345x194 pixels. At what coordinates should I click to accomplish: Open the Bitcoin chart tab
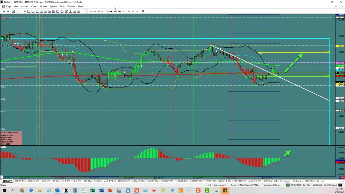tap(320, 181)
